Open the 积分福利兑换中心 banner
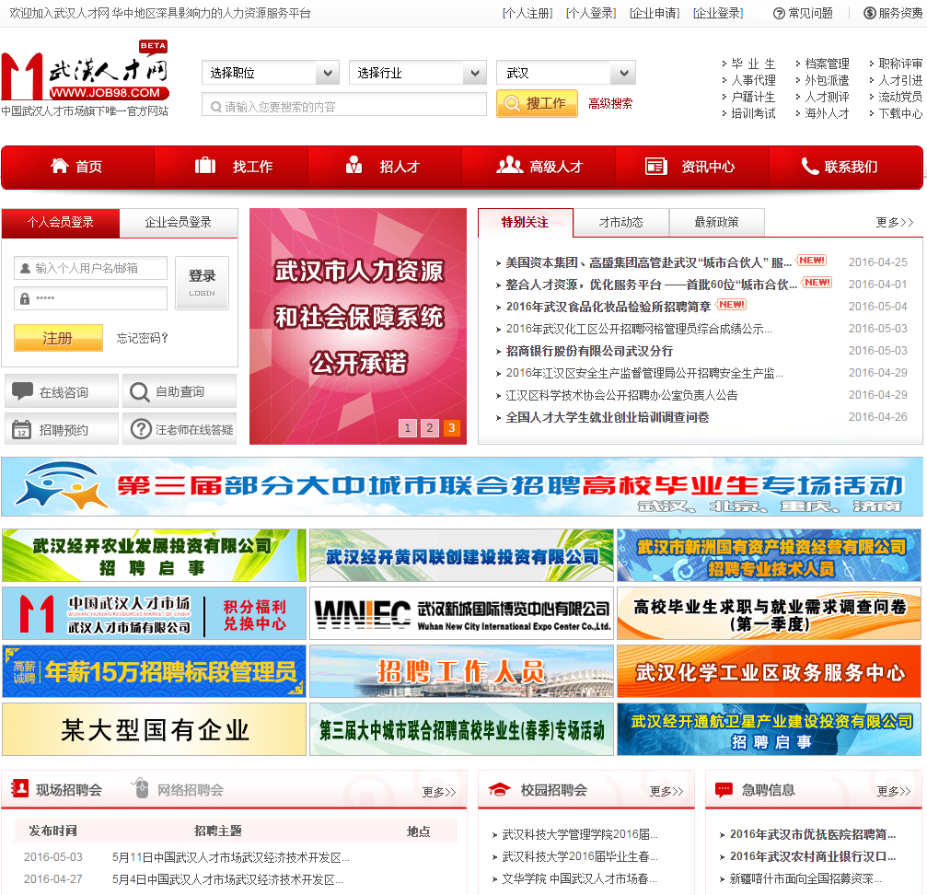The width and height of the screenshot is (927, 895). [x=154, y=613]
